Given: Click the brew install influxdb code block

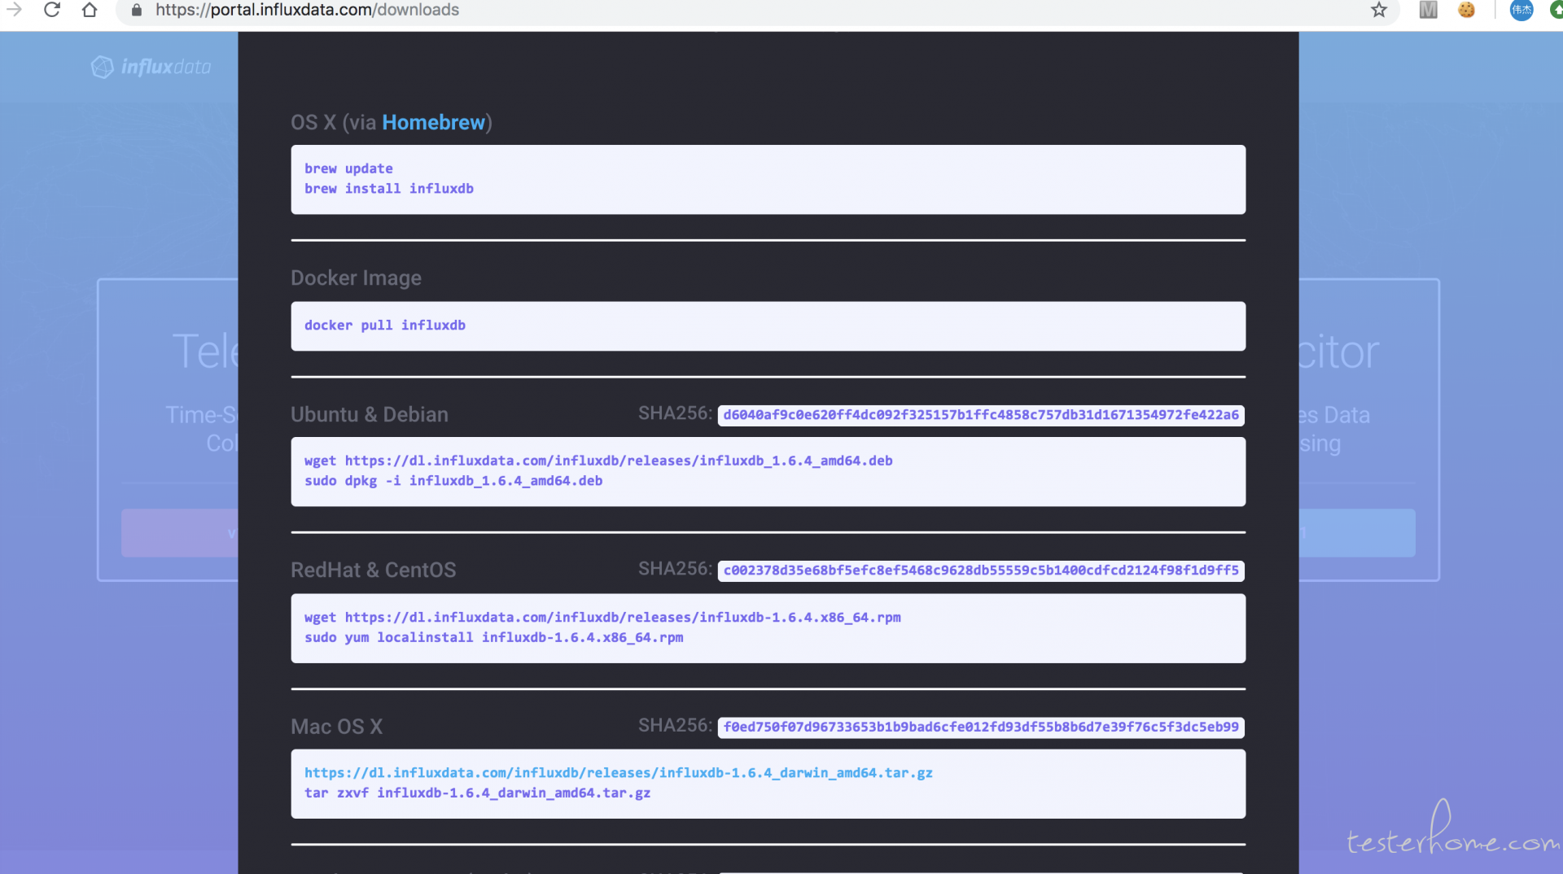Looking at the screenshot, I should (x=768, y=179).
